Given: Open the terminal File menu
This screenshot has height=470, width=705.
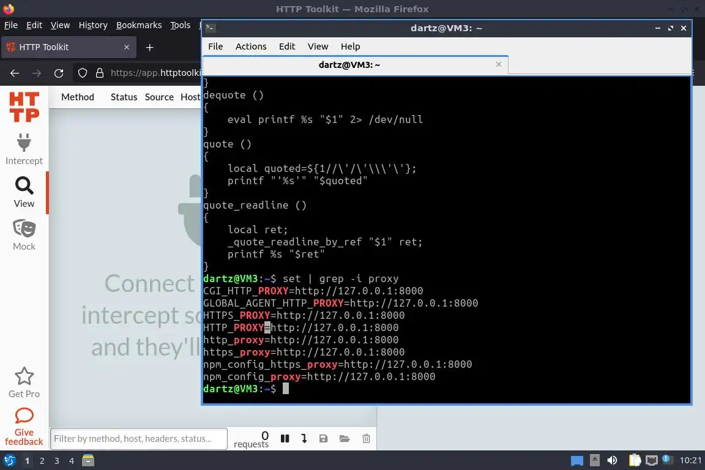Looking at the screenshot, I should 215,47.
